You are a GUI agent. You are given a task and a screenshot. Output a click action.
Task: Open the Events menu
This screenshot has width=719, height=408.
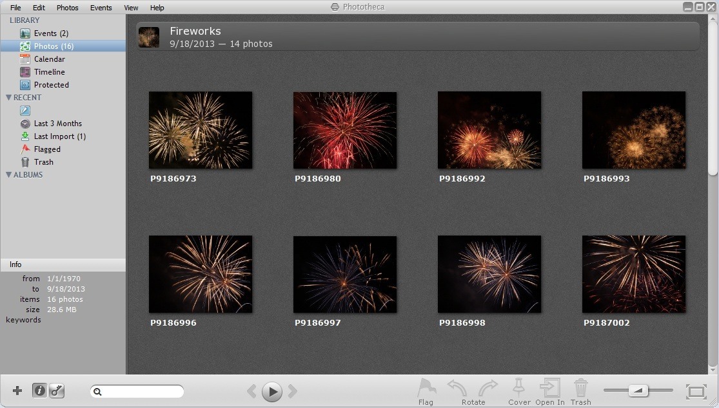point(101,7)
